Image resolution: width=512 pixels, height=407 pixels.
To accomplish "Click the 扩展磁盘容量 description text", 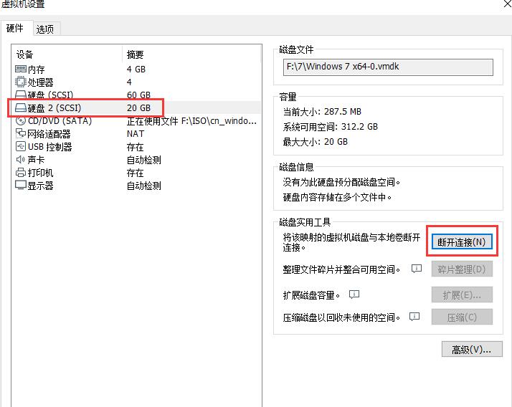I will [311, 295].
